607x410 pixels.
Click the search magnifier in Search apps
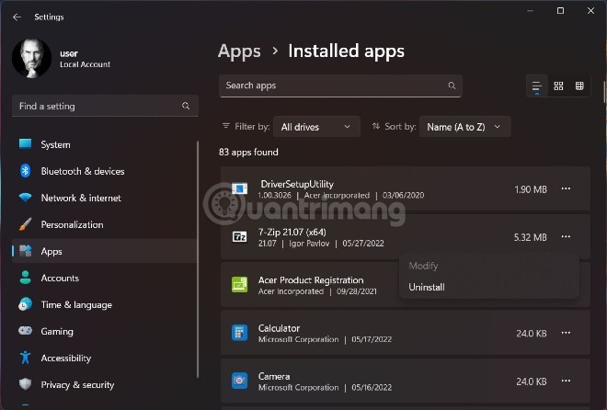pyautogui.click(x=452, y=85)
